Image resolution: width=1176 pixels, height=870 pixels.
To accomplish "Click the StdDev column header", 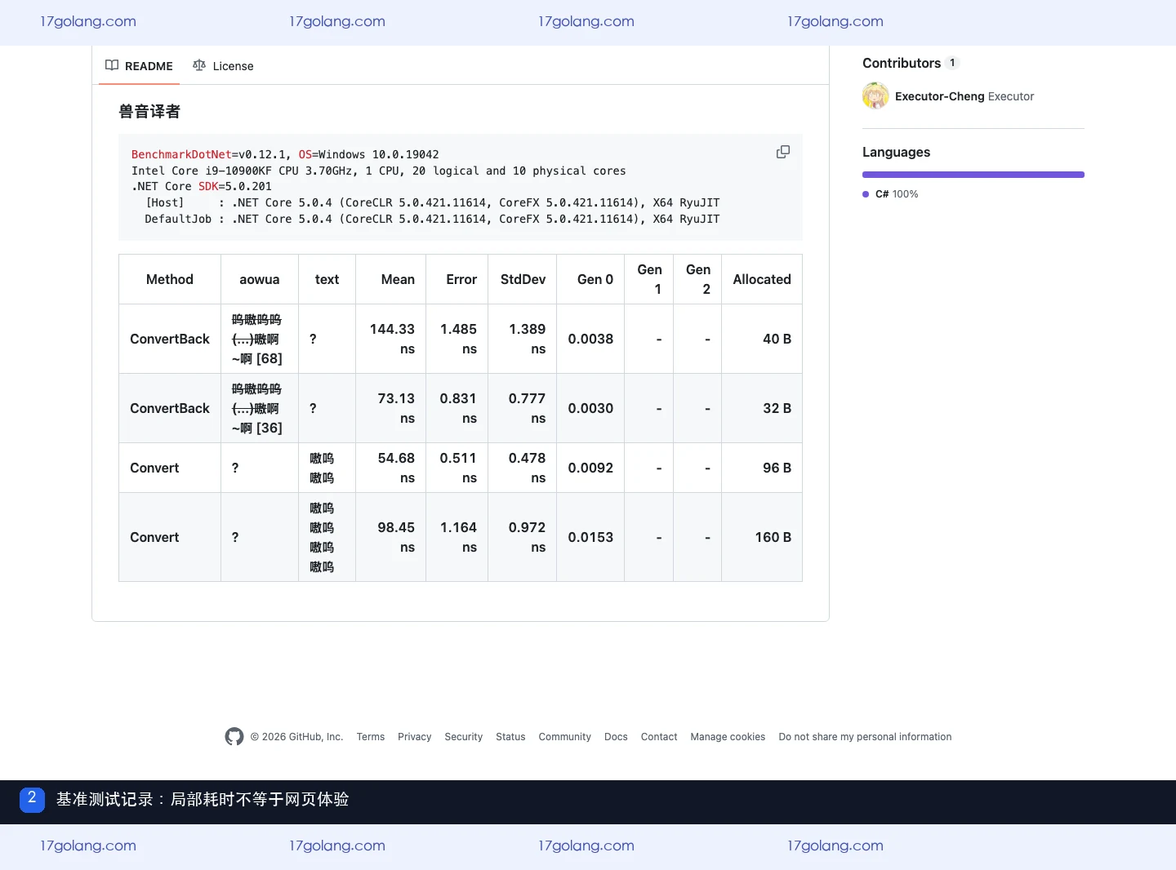I will coord(523,279).
